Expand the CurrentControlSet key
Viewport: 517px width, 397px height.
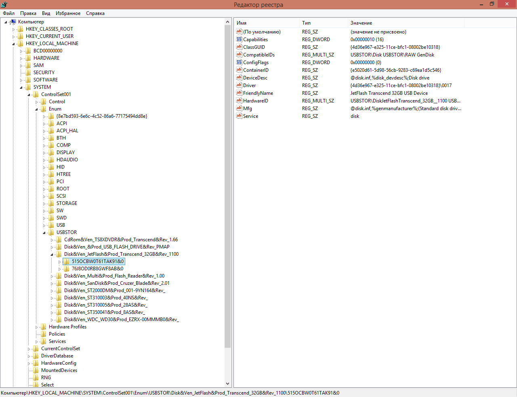pyautogui.click(x=29, y=349)
